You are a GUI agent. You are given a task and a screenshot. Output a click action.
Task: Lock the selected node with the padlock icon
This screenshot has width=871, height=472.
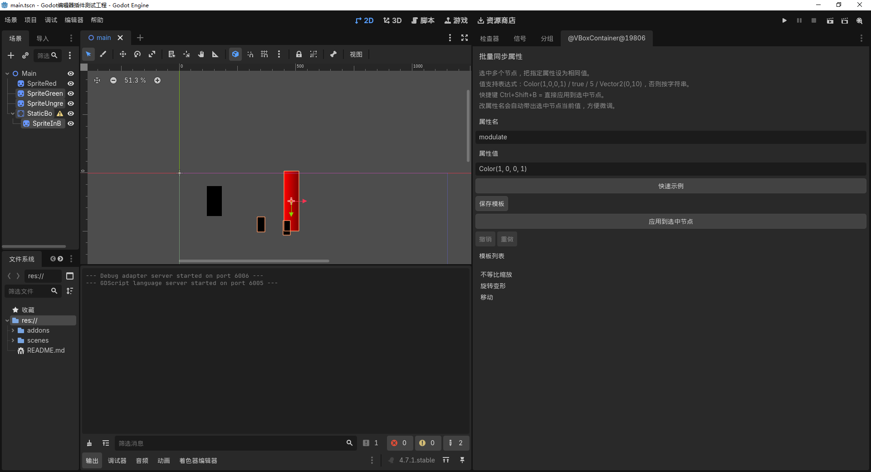click(299, 54)
